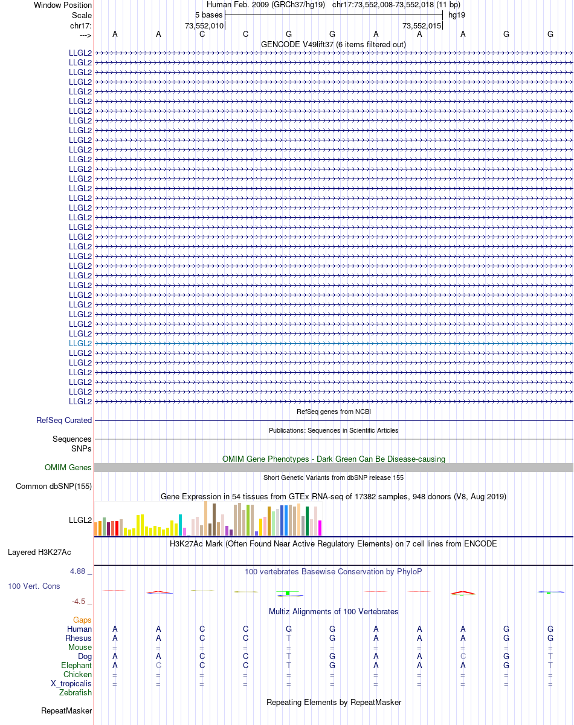Click LLGL2 label beside GTEx expression bars
Viewport: 574px width, 725px height.
click(80, 520)
